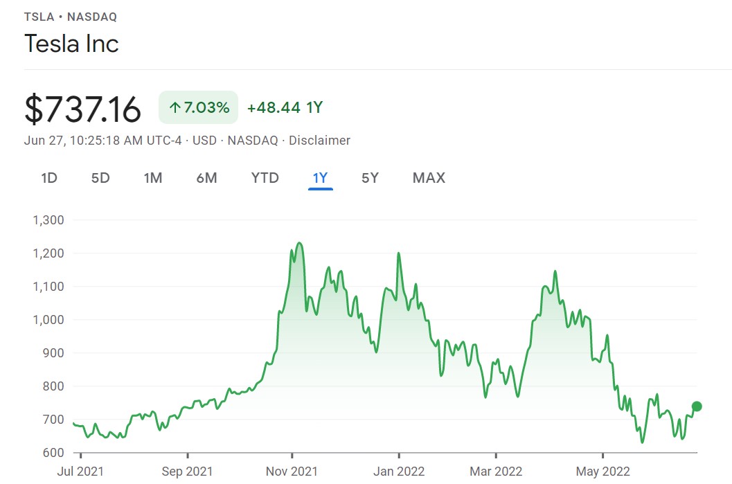Screen dimensions: 732x484
Task: Open the 1M chart range
Action: pos(152,178)
